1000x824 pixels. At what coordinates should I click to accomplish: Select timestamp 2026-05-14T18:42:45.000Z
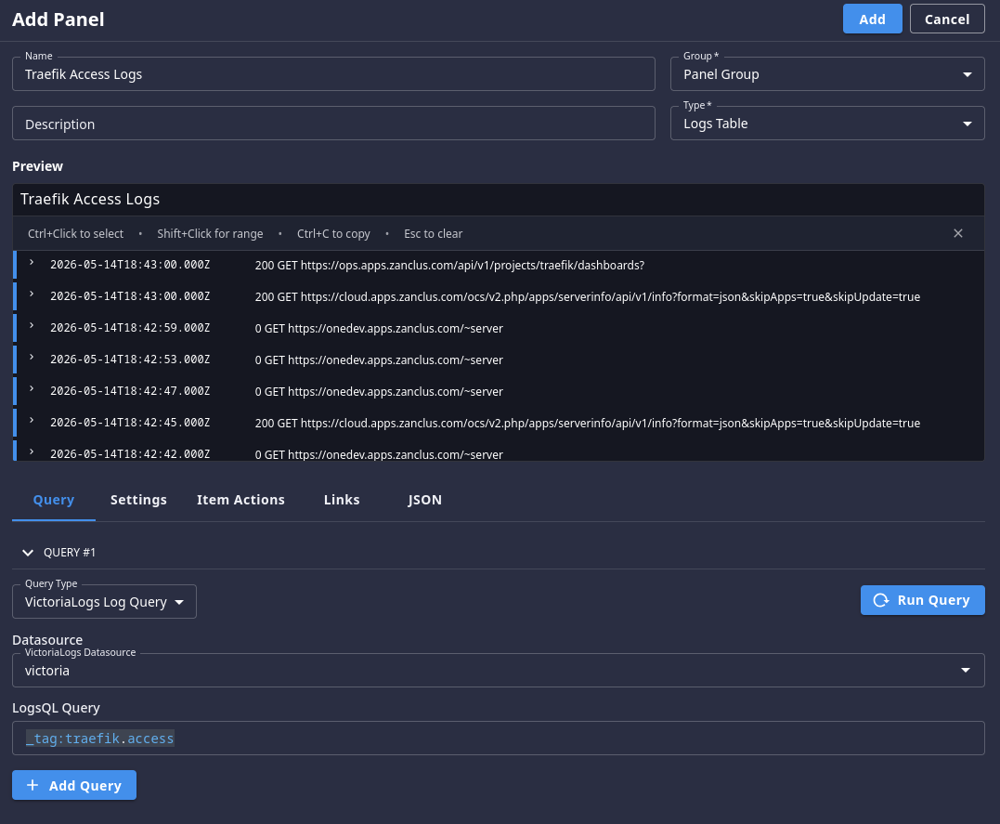click(x=130, y=423)
